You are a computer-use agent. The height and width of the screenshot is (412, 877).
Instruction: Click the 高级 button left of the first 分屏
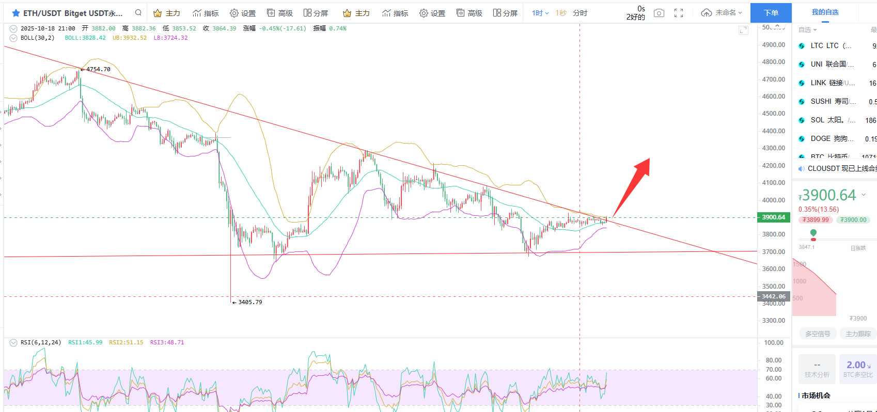click(x=280, y=13)
